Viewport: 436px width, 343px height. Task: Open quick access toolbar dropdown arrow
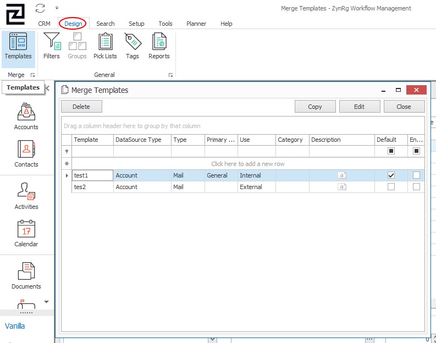(x=57, y=8)
